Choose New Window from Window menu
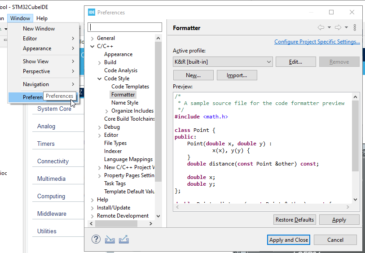 (39, 29)
